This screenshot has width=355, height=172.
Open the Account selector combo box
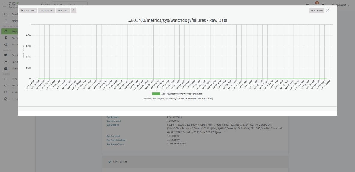70,4
